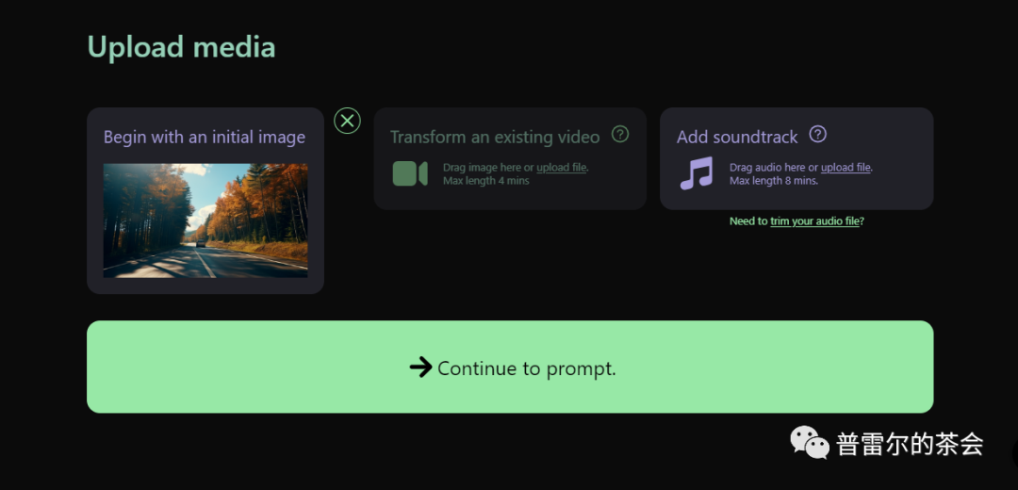1018x490 pixels.
Task: Open help for Transform an existing video
Action: [620, 135]
